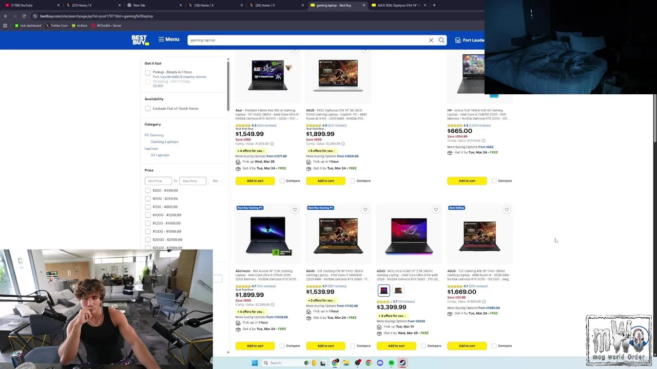Add the Alienware 16X Aurora to cart
657x369 pixels.
click(255, 346)
